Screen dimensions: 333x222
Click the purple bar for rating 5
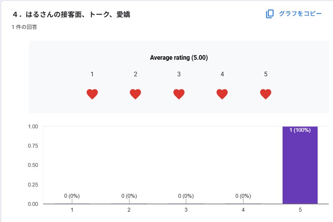click(x=300, y=170)
